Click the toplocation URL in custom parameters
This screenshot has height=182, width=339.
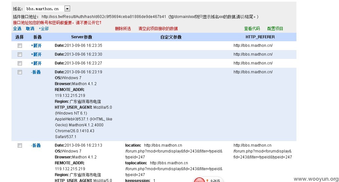(174, 169)
